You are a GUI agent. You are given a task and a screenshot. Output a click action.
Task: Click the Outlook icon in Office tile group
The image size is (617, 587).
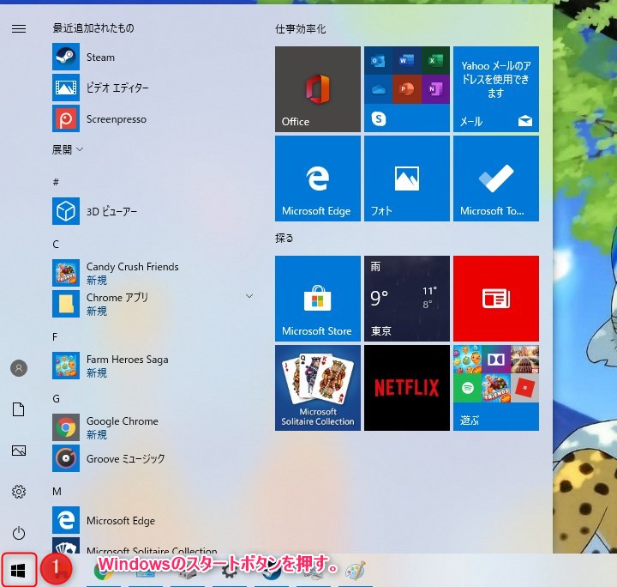coord(378,61)
